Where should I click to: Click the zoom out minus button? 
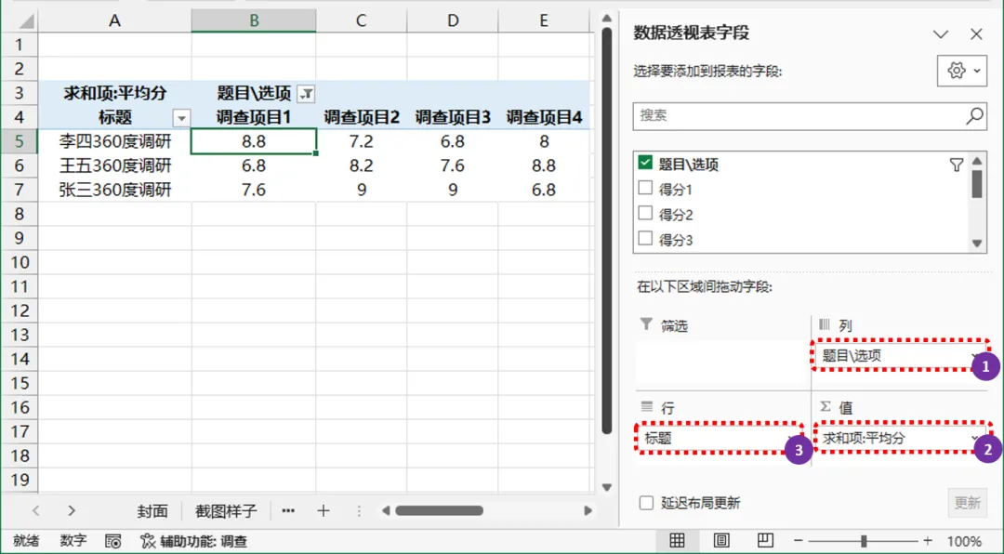pos(798,541)
